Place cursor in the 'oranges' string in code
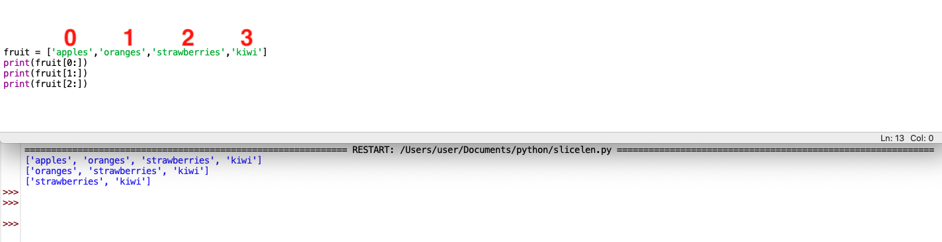This screenshot has width=942, height=242. (123, 52)
